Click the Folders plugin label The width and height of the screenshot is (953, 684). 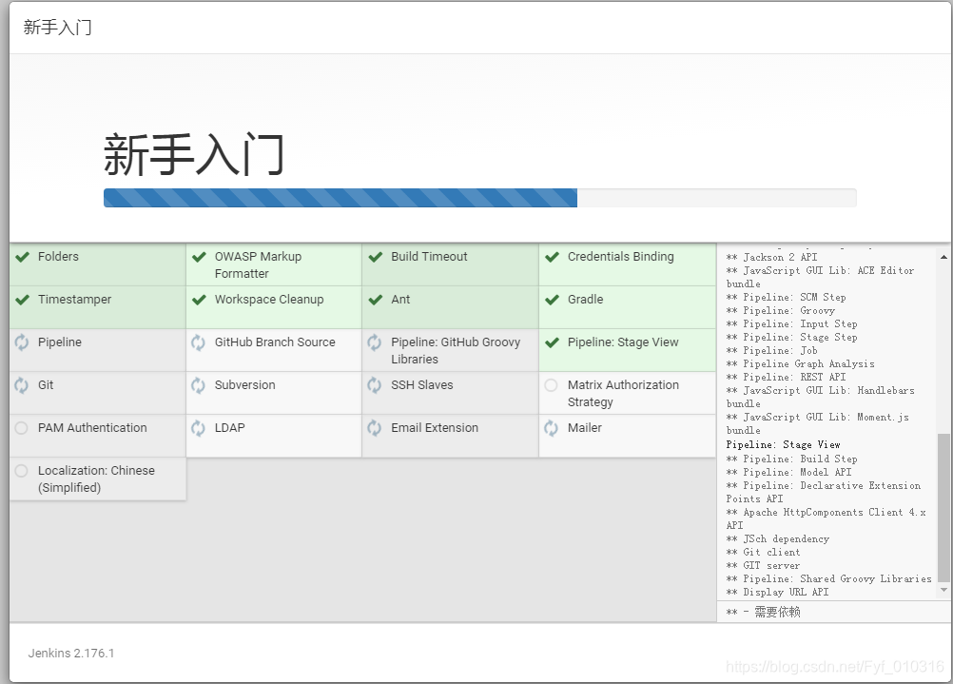coord(58,257)
